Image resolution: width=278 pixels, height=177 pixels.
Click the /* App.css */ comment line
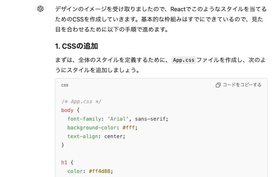coord(81,101)
